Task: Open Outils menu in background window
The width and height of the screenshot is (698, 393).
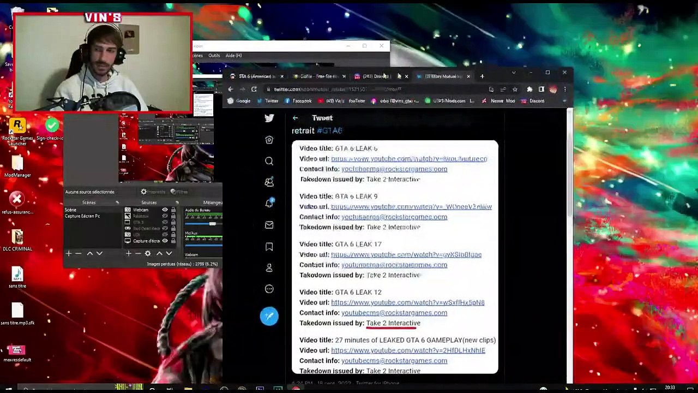Action: pyautogui.click(x=214, y=55)
